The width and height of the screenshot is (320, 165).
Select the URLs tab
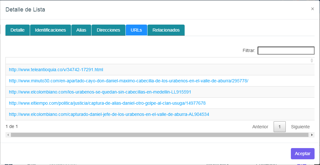(x=136, y=30)
